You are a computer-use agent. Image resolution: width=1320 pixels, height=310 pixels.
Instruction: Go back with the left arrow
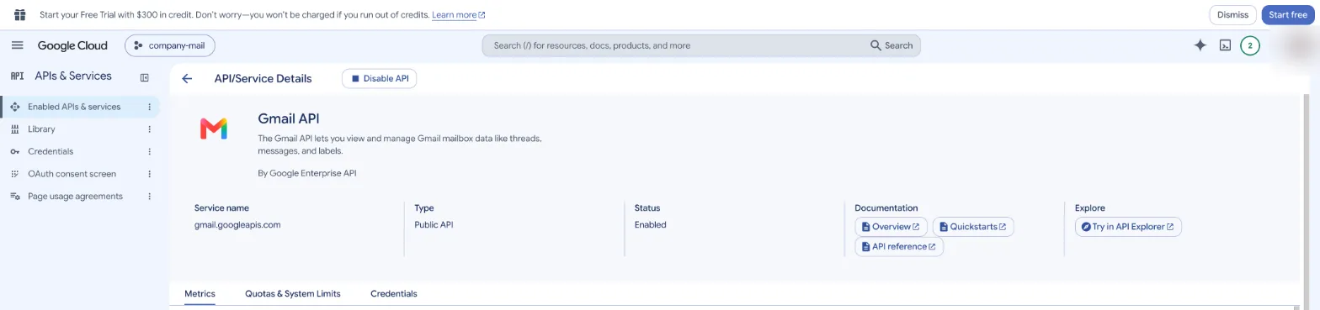coord(187,78)
